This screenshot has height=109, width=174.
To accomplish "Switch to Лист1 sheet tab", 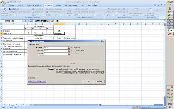I will 11,105.
